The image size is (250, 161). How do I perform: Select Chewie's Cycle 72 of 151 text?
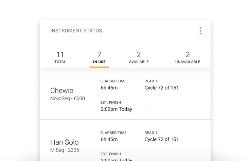[x=161, y=88]
